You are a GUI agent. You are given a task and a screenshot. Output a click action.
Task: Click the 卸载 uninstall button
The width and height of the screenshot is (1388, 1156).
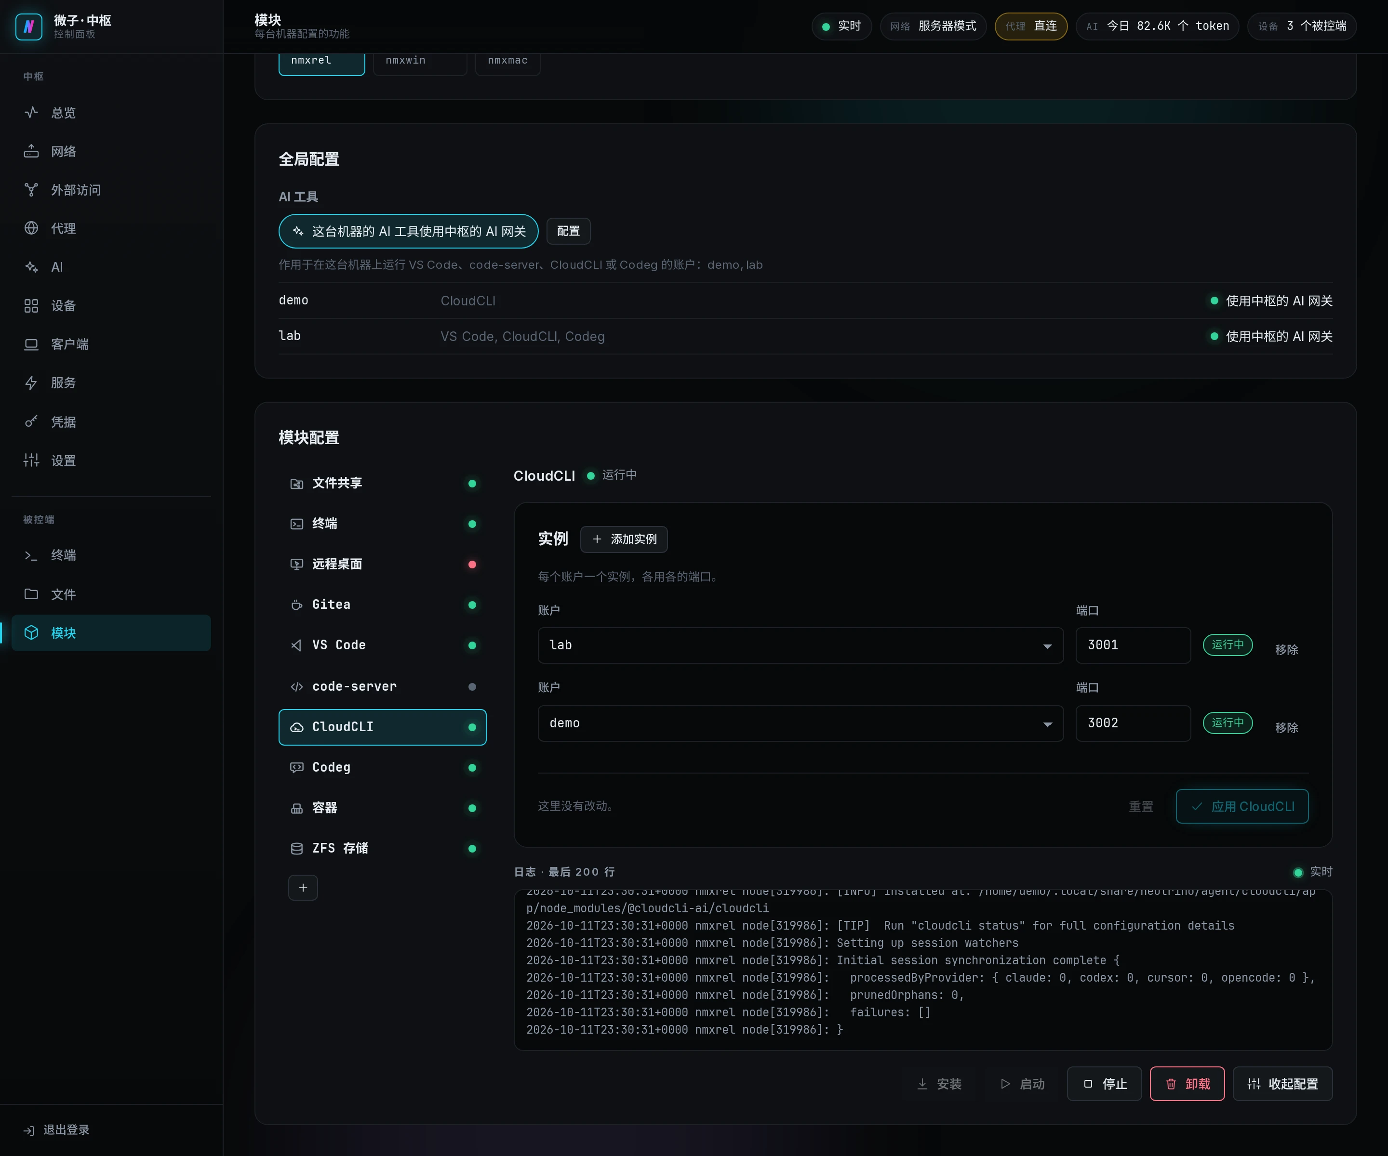point(1187,1084)
